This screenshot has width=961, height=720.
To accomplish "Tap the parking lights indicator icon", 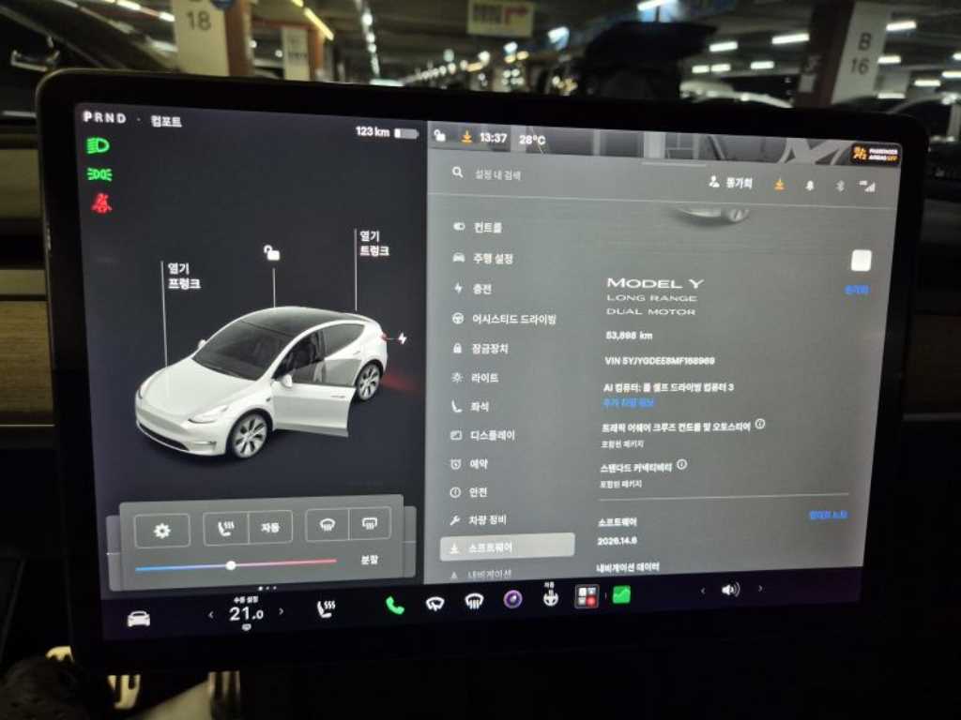I will [99, 175].
